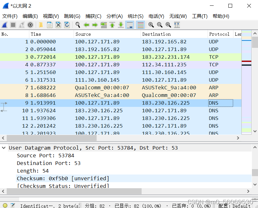Toggle auto-scroll during live capture

click(129, 25)
